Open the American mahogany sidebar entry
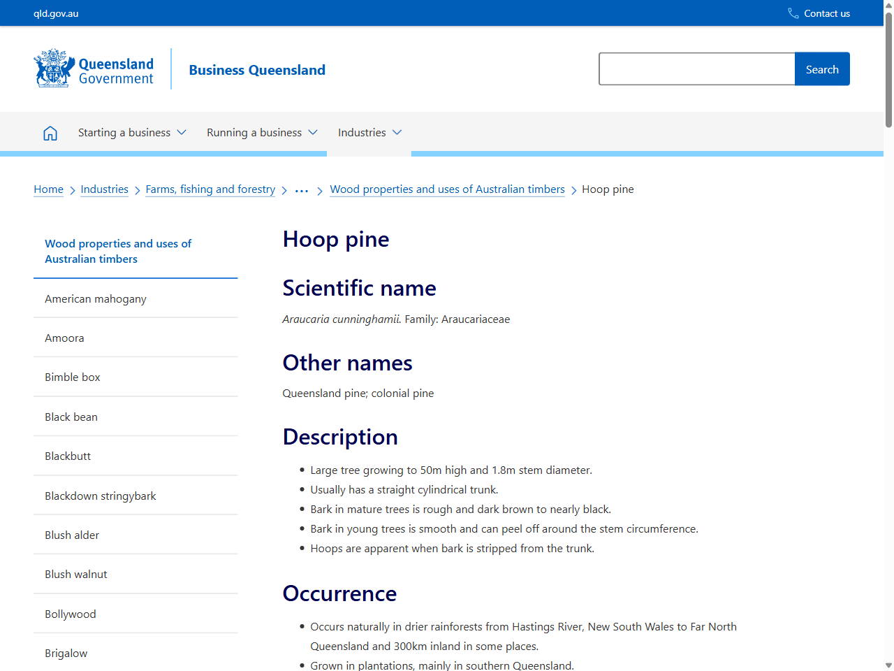The width and height of the screenshot is (894, 671). coord(96,298)
